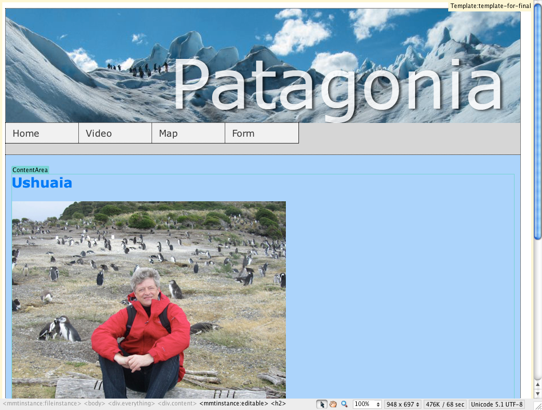This screenshot has width=542, height=410.
Task: Open the 948 x 697 window size dropdown
Action: coord(402,404)
